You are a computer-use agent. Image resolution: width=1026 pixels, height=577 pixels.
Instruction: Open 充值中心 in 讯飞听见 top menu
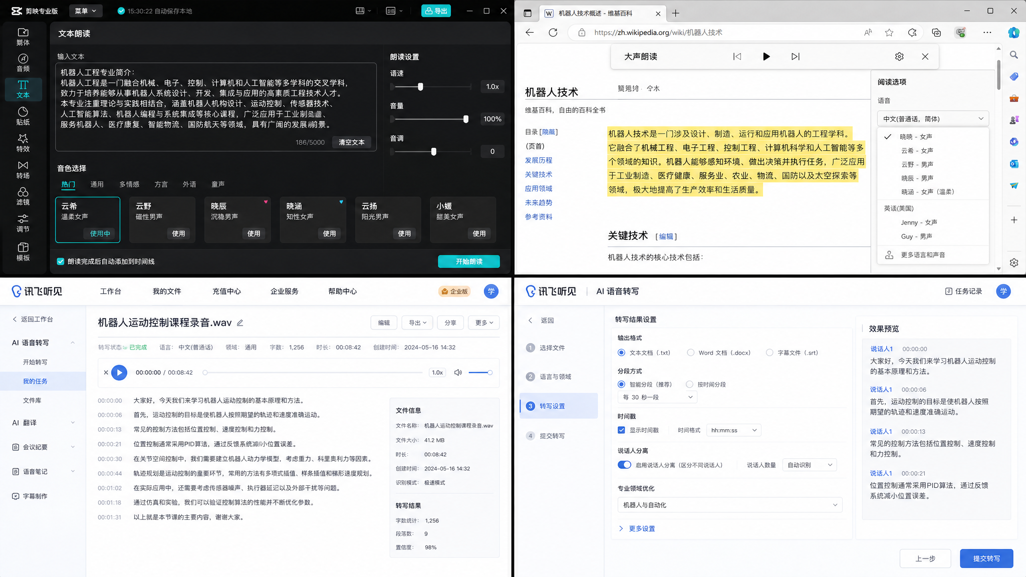pyautogui.click(x=226, y=292)
